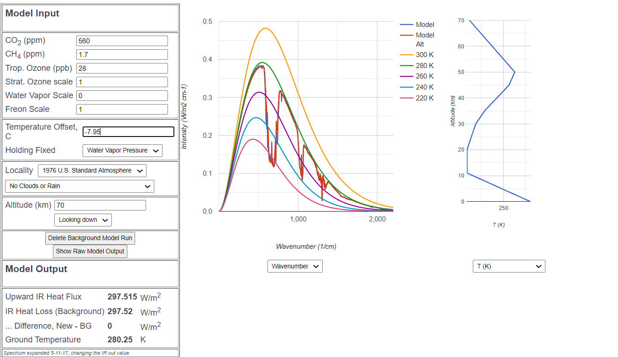The image size is (618, 357).
Task: Open the Locality 1976 U.S. Standard Atmosphere dropdown
Action: click(92, 171)
